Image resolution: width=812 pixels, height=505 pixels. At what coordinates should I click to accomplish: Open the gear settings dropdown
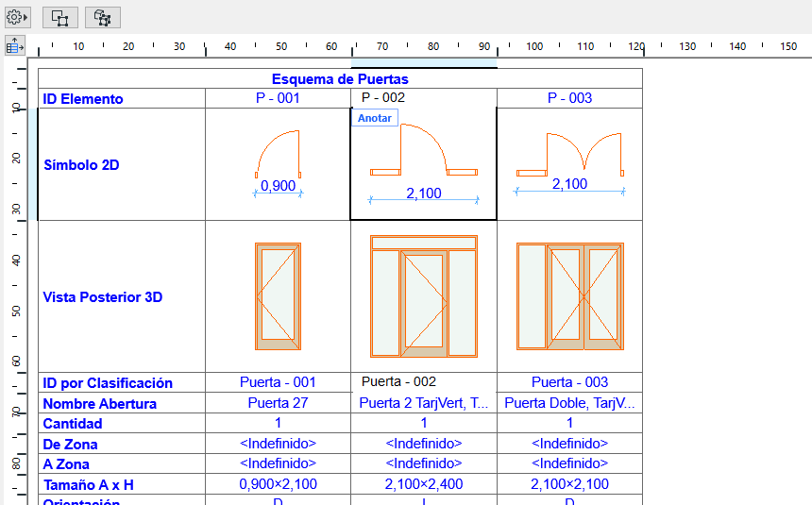coord(17,17)
